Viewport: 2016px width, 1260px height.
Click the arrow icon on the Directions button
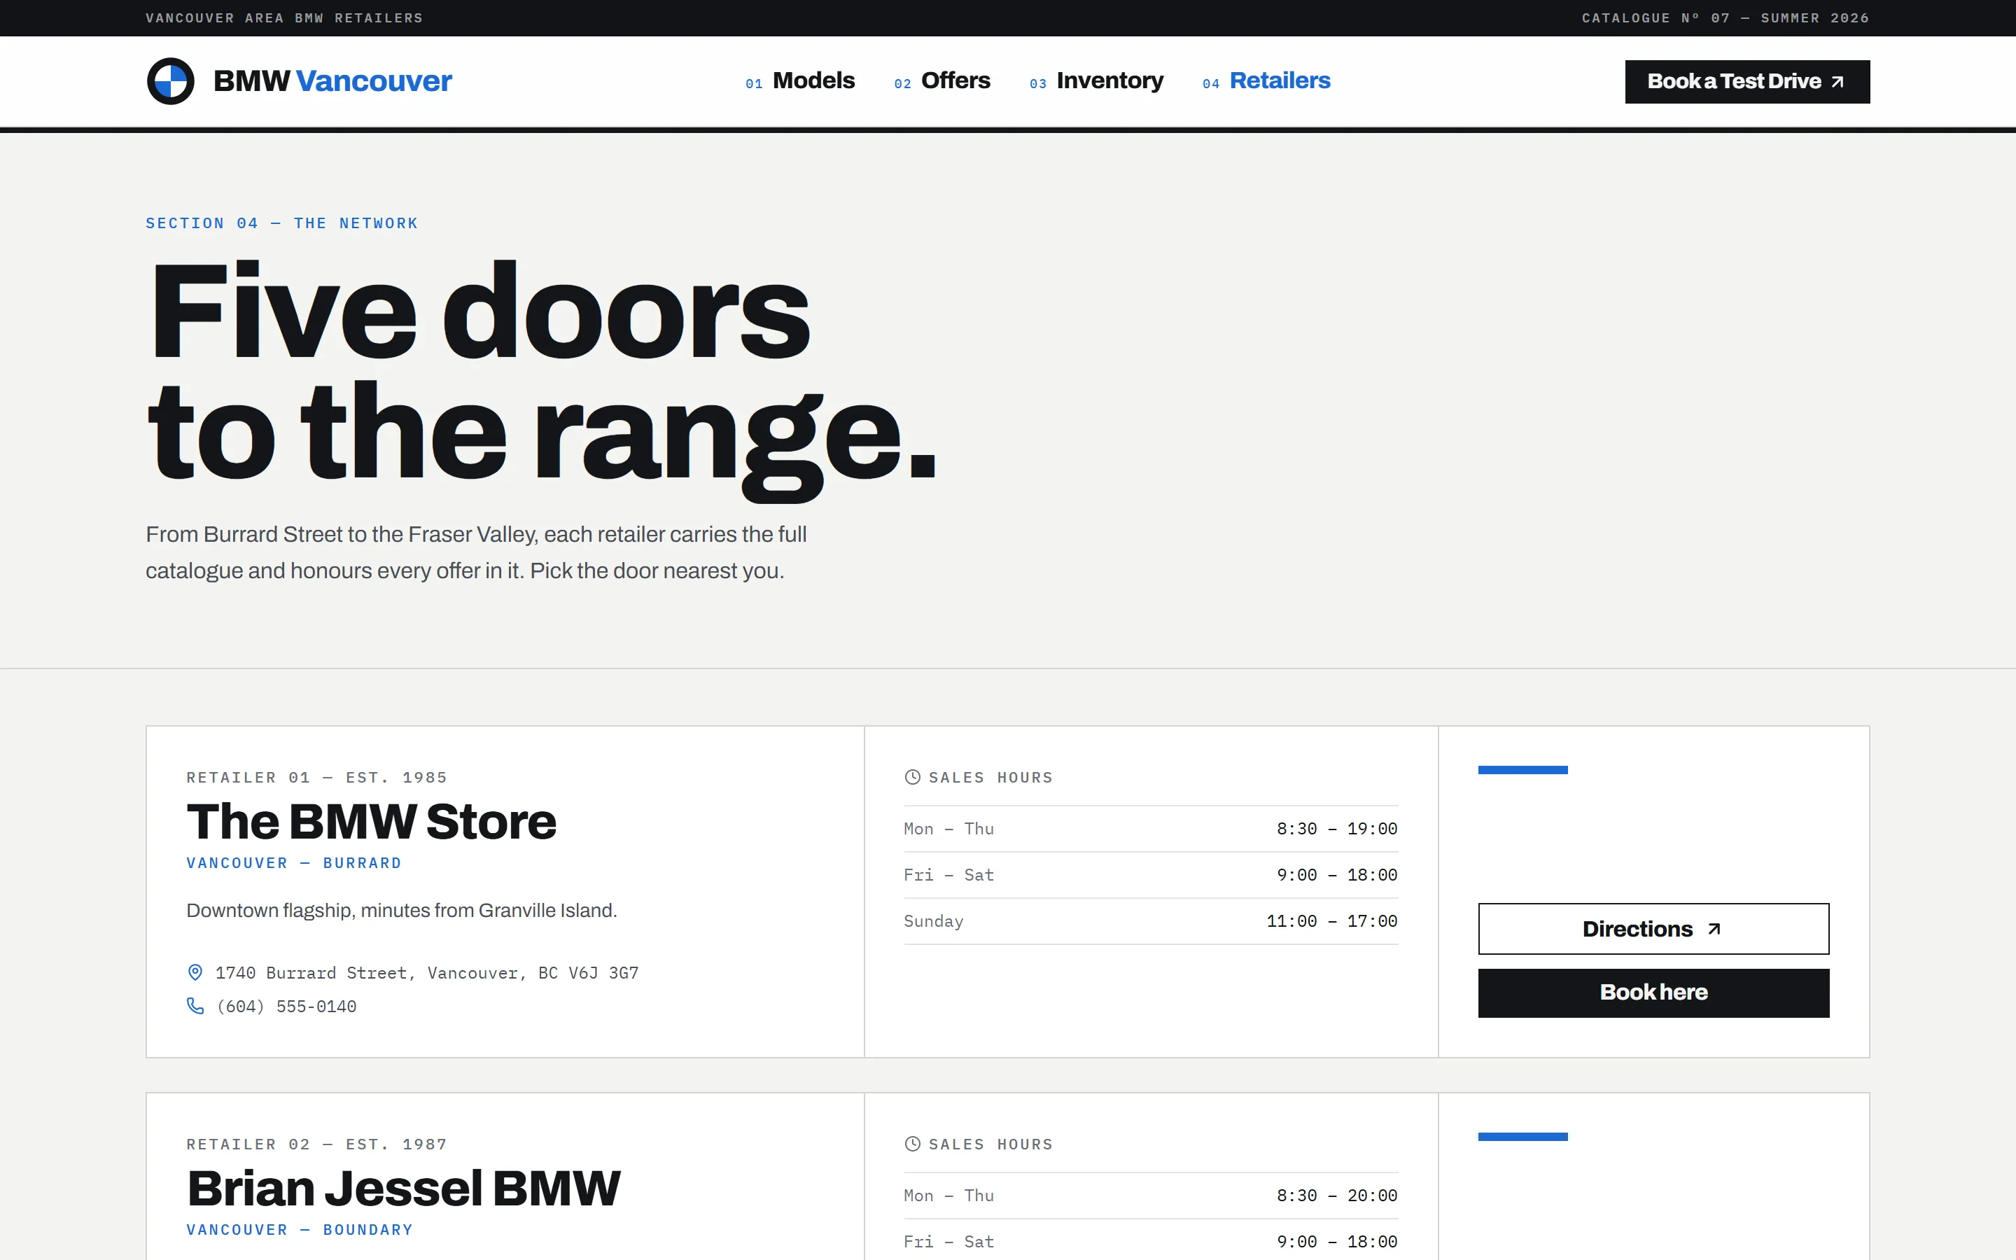point(1714,928)
